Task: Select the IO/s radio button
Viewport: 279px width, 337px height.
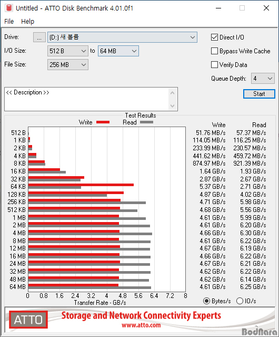Action: click(240, 301)
